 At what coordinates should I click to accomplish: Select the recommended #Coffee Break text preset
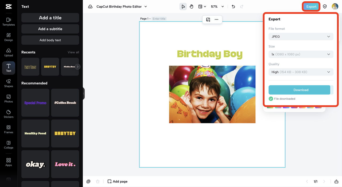pos(65,103)
